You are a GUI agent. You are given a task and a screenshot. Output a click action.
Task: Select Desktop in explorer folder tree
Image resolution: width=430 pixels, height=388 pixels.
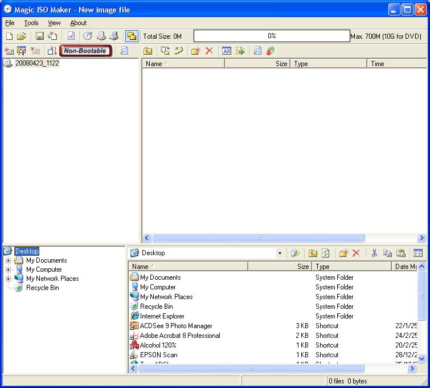pos(27,251)
